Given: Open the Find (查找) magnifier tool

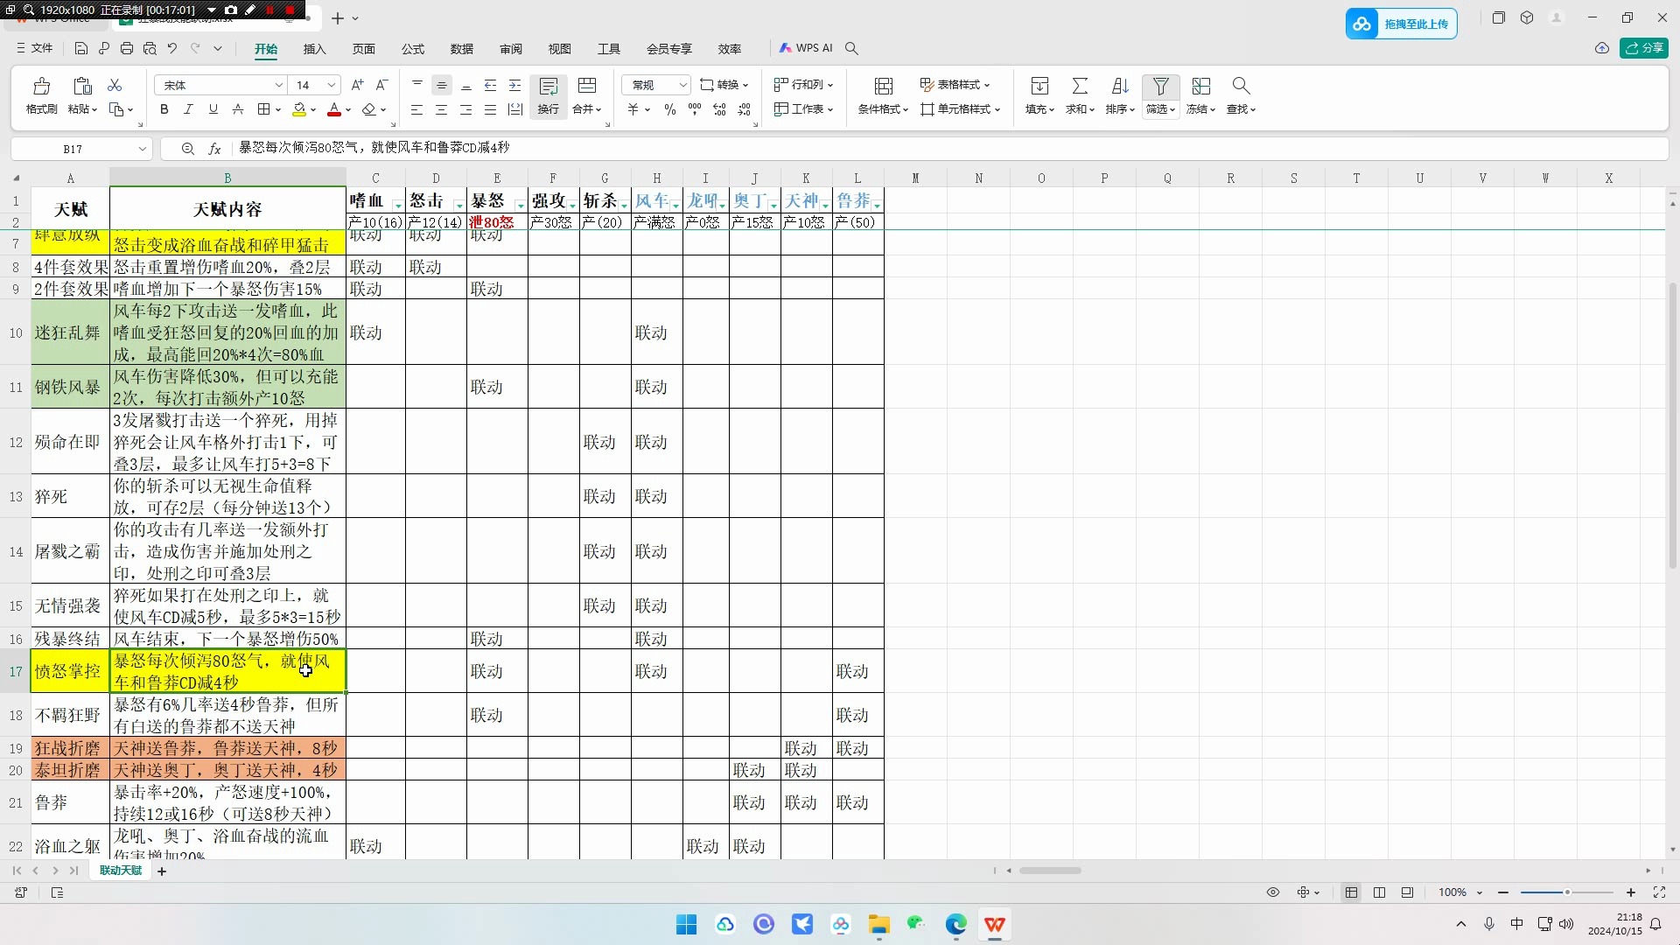Looking at the screenshot, I should pyautogui.click(x=1241, y=96).
